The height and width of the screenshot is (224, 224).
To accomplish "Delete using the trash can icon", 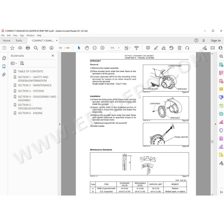I will pos(180,48).
